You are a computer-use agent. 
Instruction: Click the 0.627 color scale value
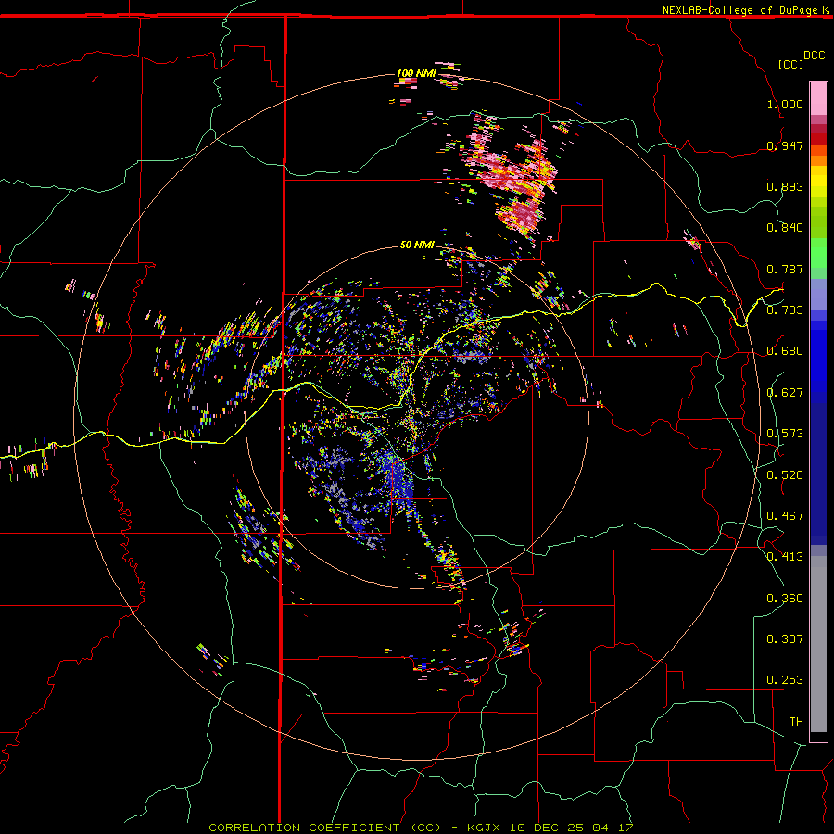click(x=785, y=393)
